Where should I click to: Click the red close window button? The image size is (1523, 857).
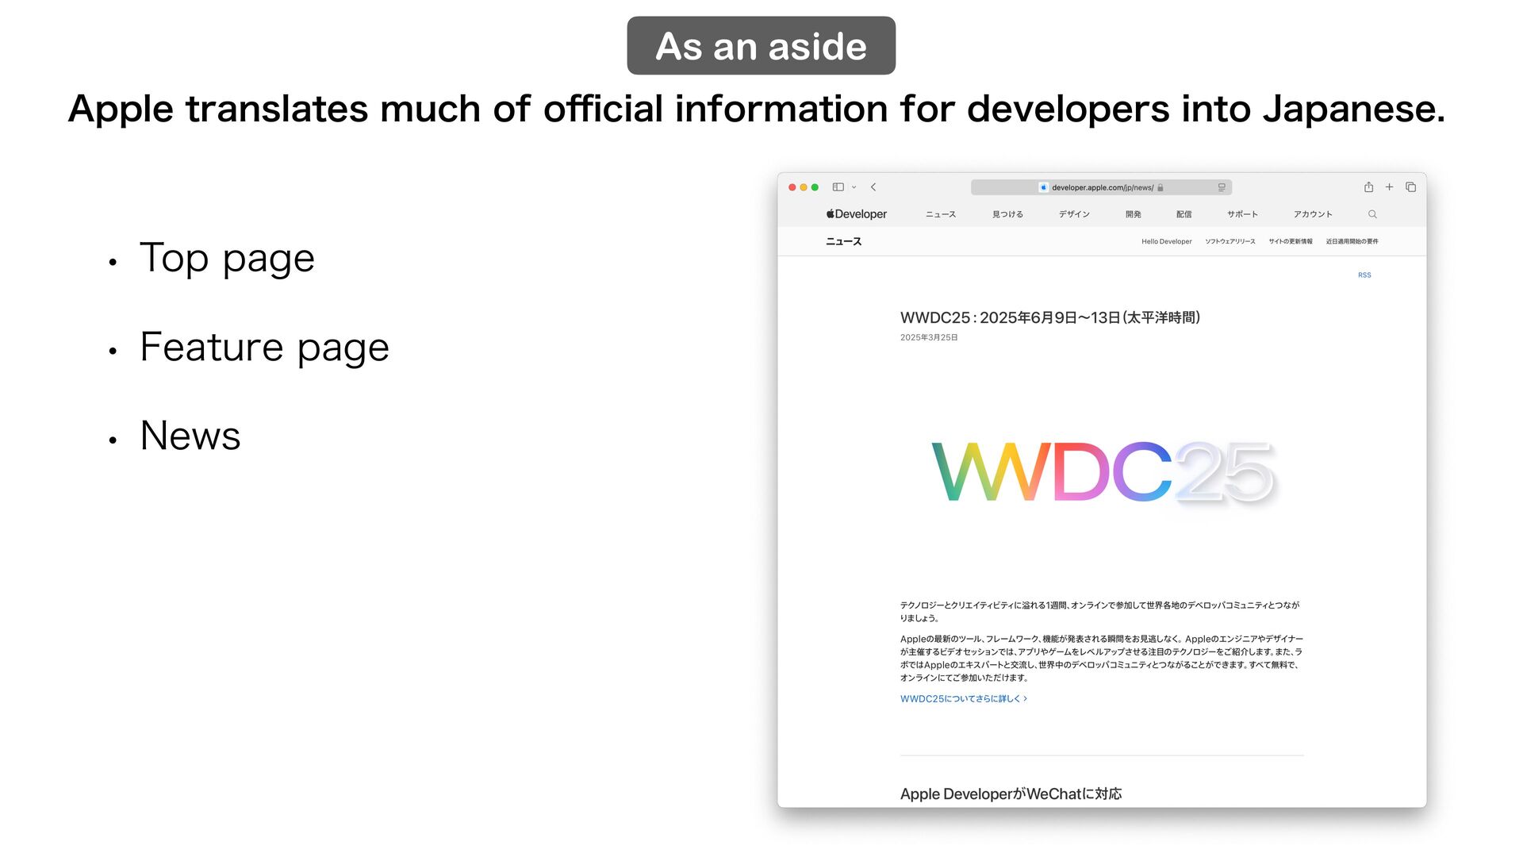coord(792,187)
